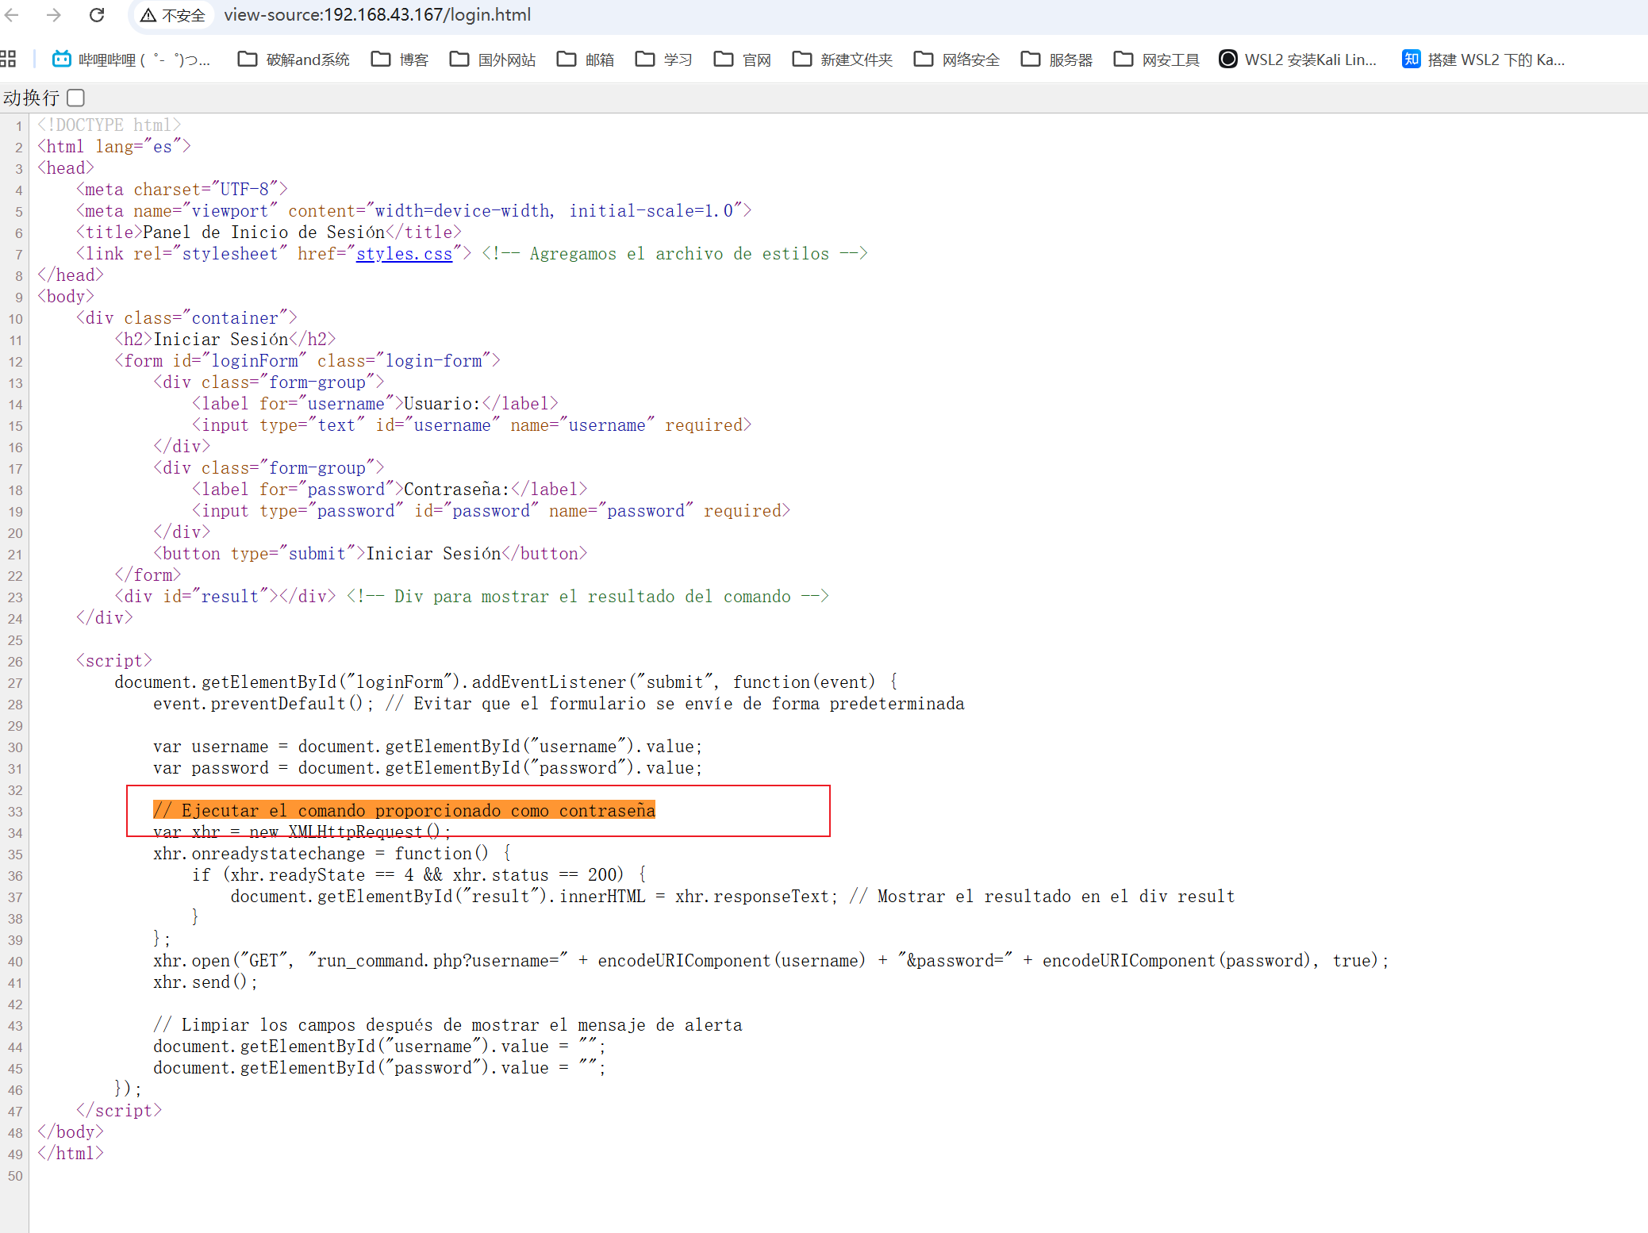
Task: Go back to the previous page
Action: click(11, 15)
